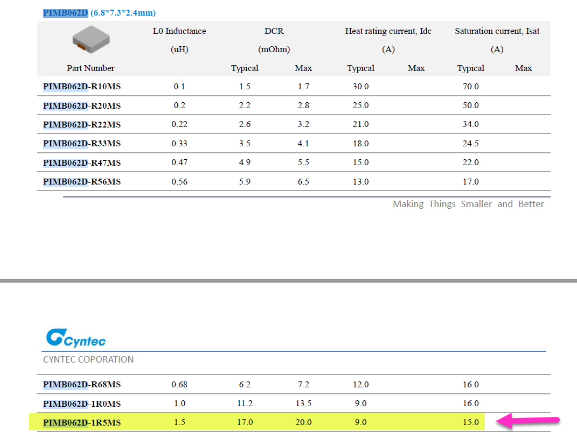Click saturation current value 70.0
Viewport: 577px width, 432px height.
click(x=471, y=87)
